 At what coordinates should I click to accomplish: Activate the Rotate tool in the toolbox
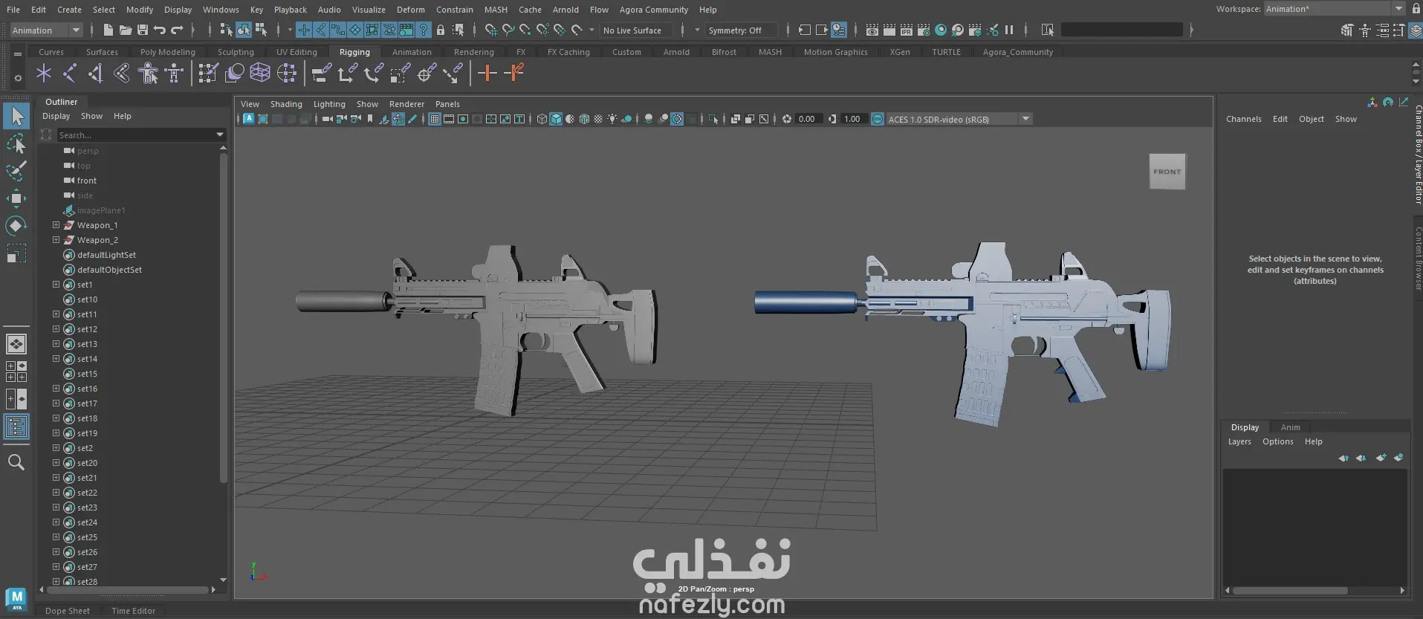(x=16, y=225)
